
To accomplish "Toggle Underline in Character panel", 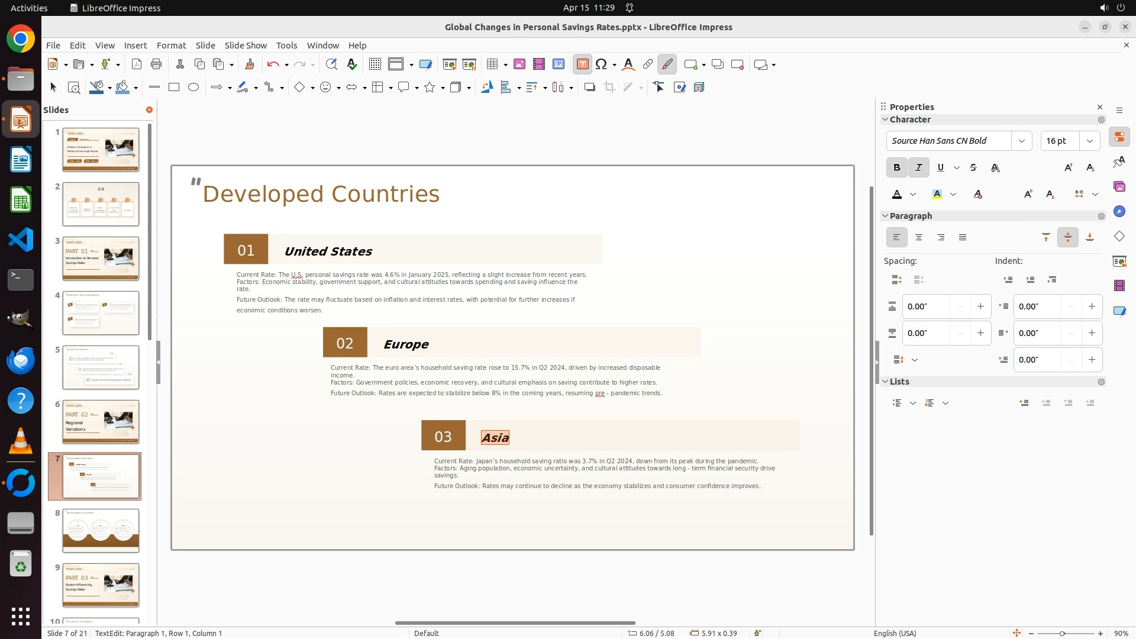I will point(941,168).
